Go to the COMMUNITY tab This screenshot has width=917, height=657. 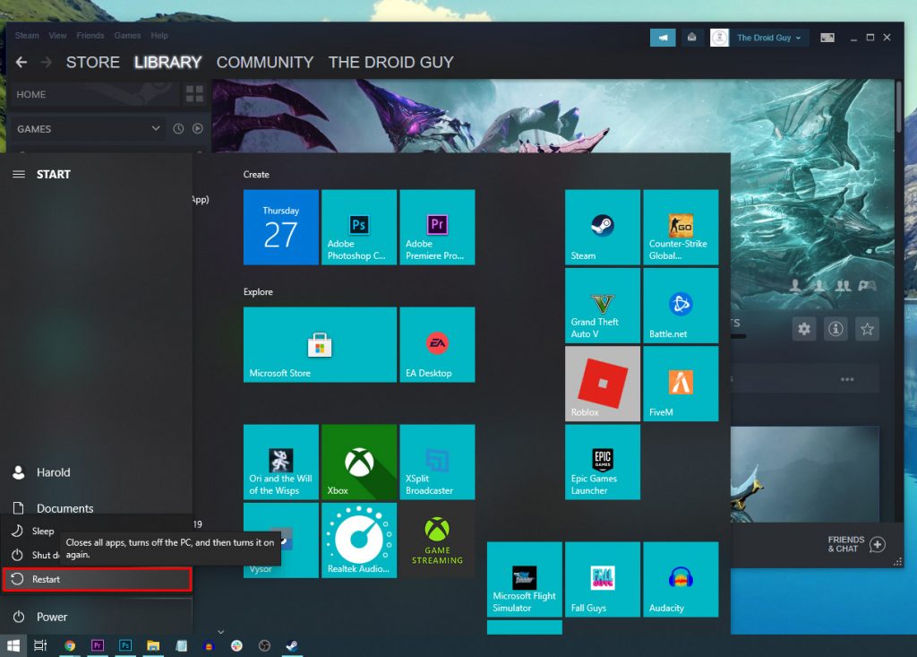[265, 62]
